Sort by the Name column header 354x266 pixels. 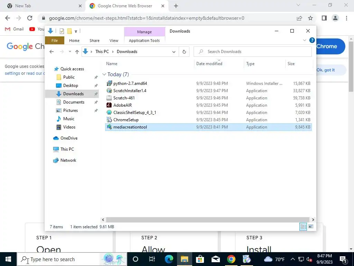coord(150,64)
